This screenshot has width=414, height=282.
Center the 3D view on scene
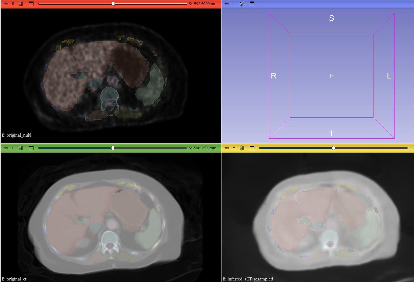242,4
